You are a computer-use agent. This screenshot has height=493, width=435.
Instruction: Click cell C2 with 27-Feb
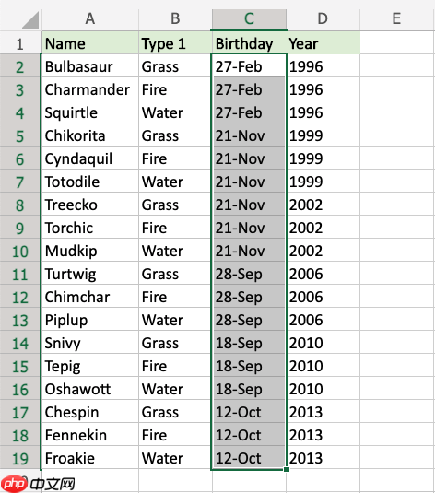click(x=249, y=66)
